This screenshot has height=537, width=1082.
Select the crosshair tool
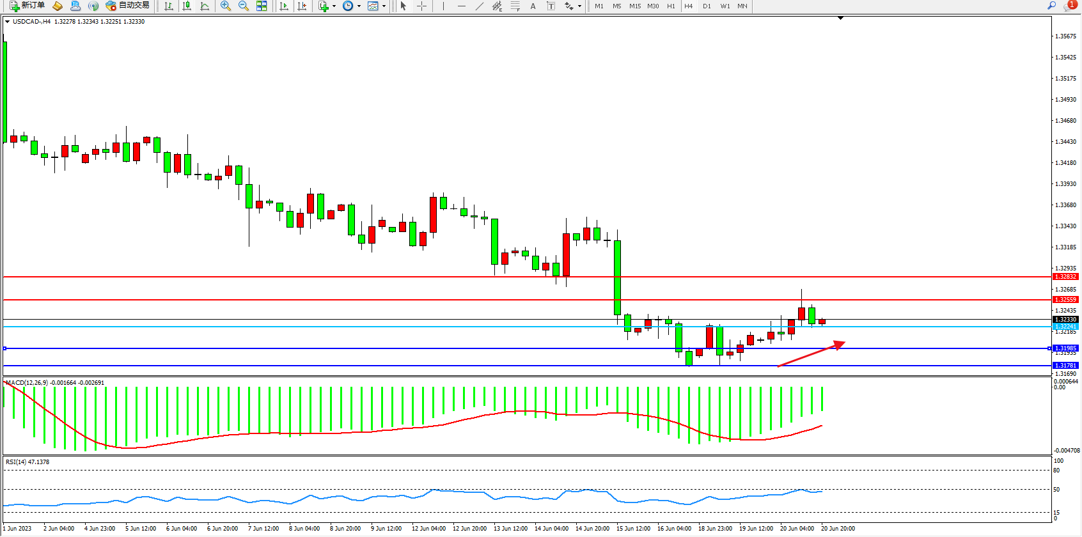421,6
